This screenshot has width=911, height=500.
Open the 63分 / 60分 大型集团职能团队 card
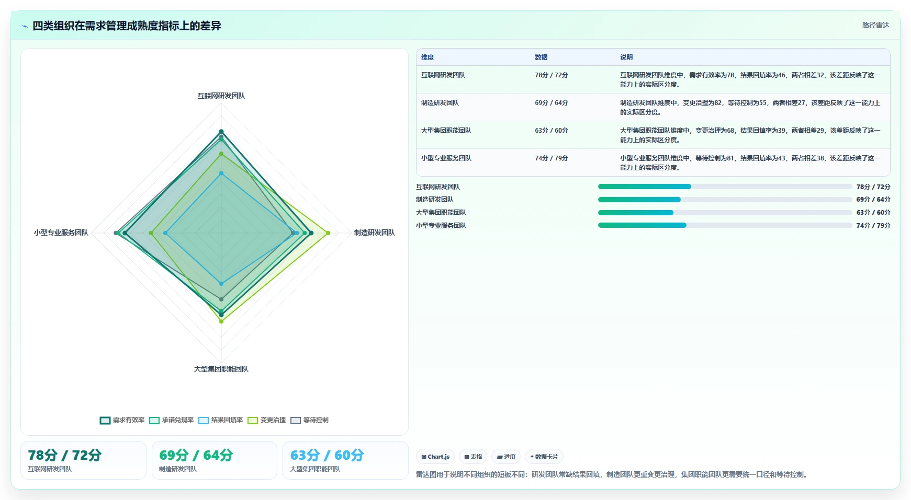[345, 460]
